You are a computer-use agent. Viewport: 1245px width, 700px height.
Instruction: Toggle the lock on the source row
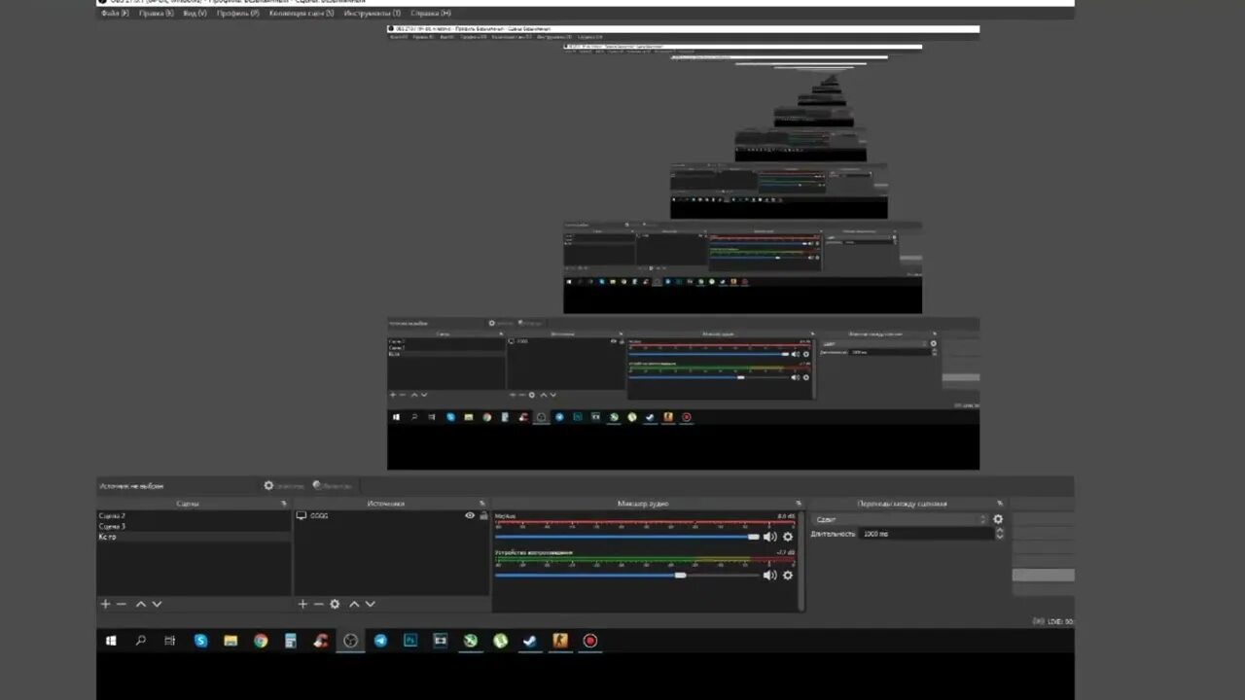pyautogui.click(x=483, y=516)
